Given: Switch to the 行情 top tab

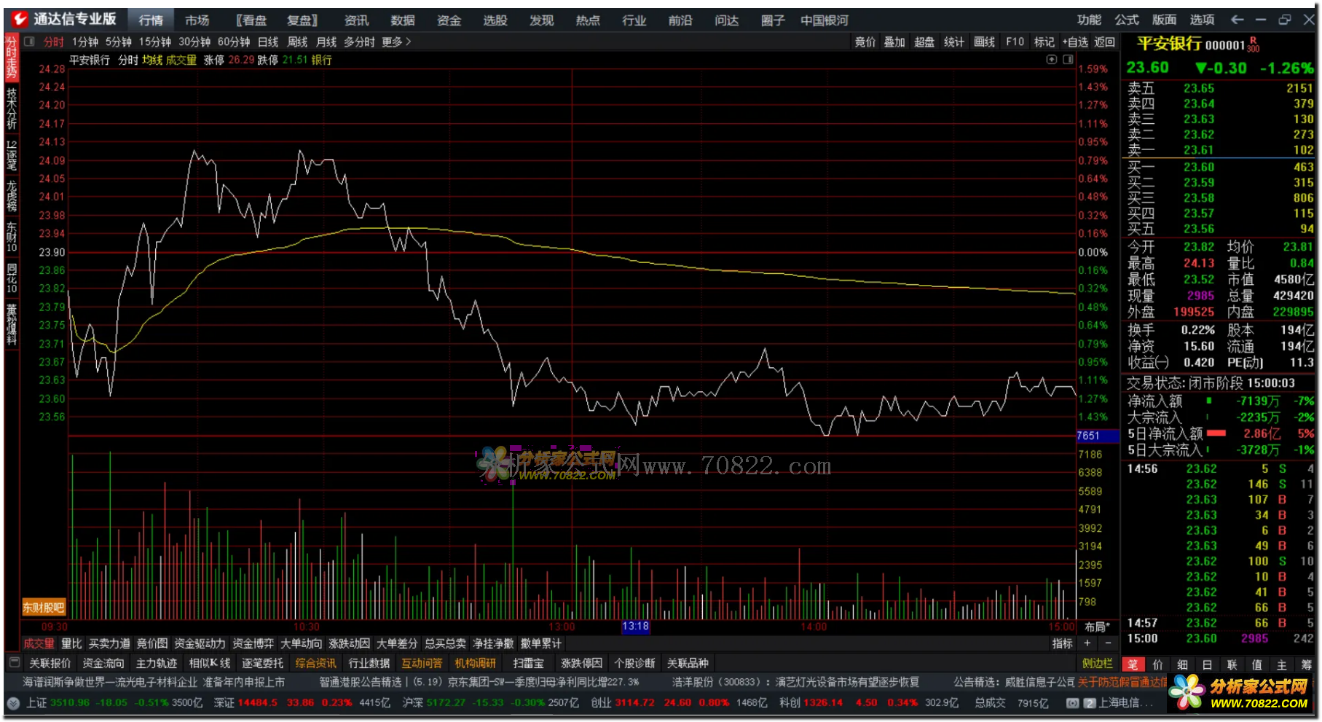Looking at the screenshot, I should click(151, 20).
